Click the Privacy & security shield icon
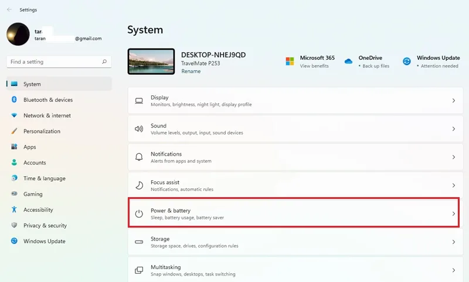Viewport: 469px width, 282px height. (x=14, y=225)
